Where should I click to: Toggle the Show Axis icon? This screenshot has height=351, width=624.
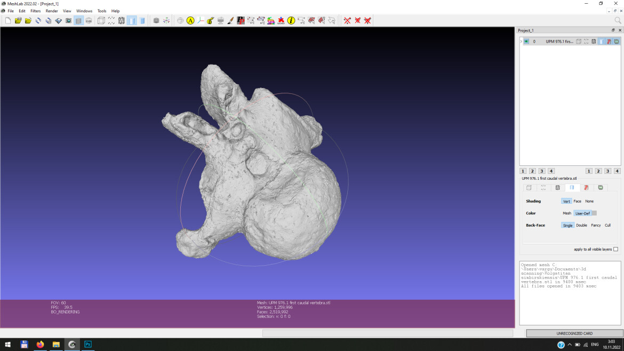(x=166, y=20)
